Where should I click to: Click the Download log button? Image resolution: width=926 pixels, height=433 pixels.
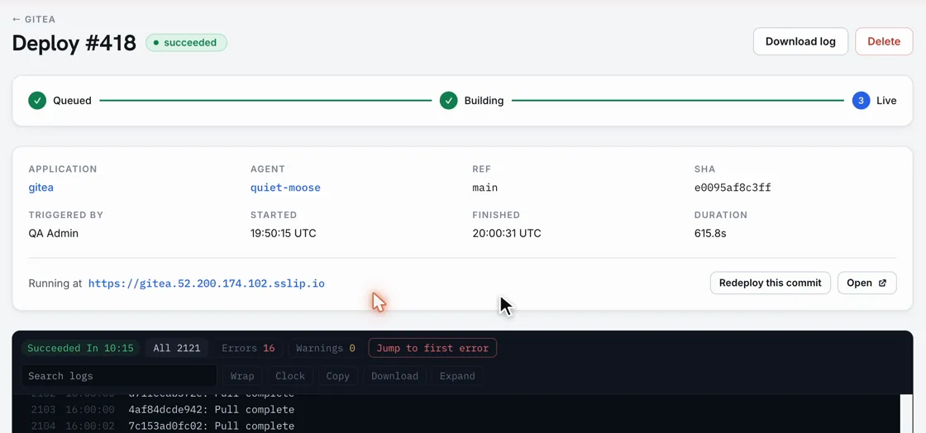tap(800, 41)
